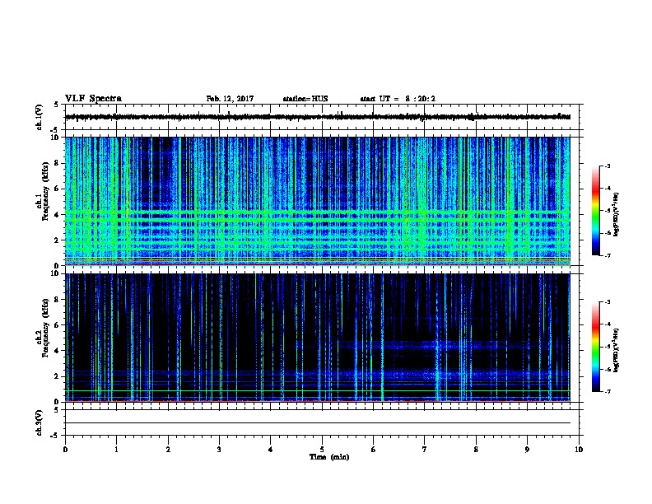Select the ch.1 color bar log(PSD) label

point(617,215)
